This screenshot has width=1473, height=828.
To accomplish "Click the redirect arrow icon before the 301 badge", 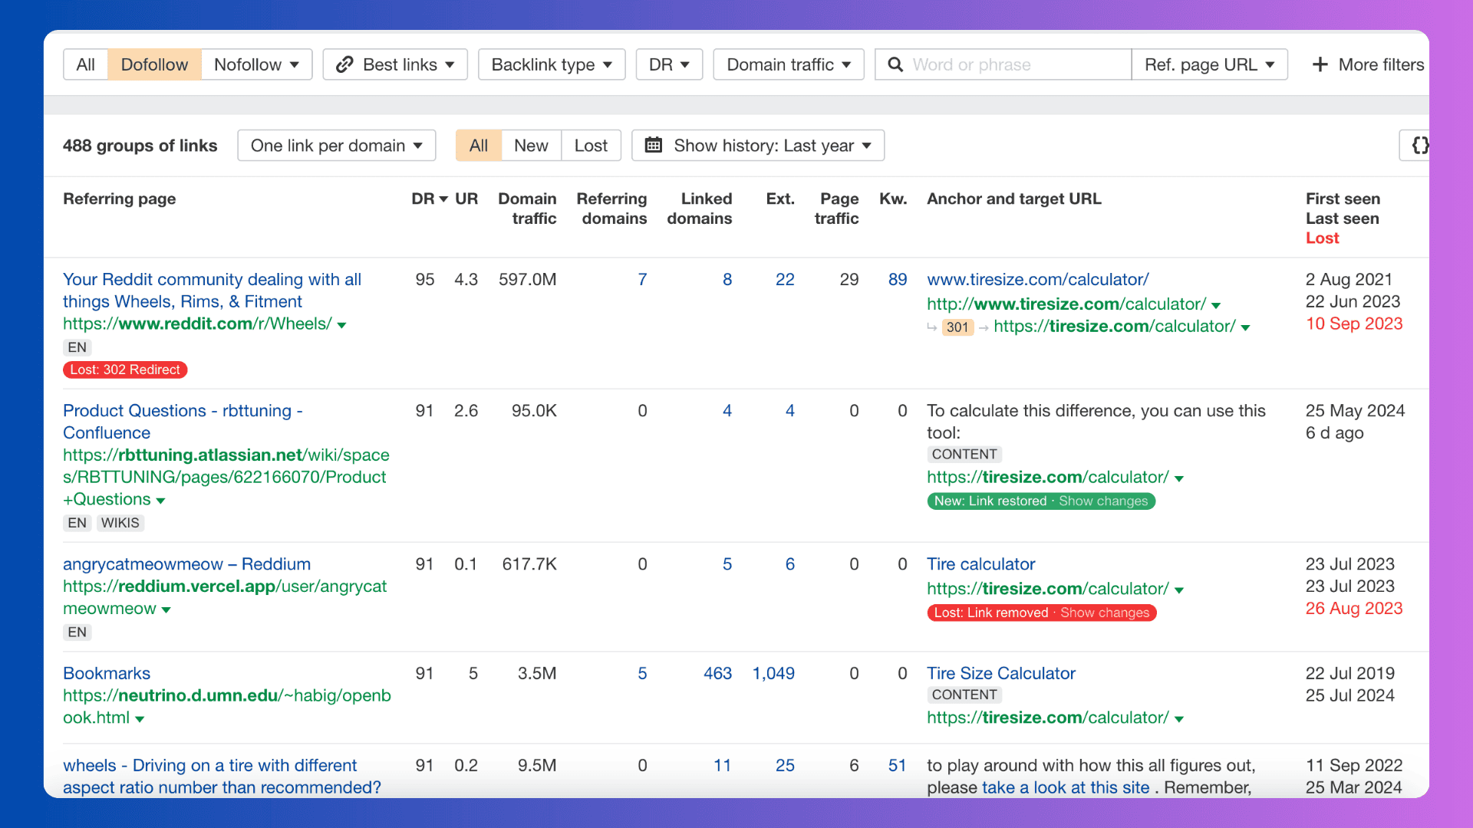I will [x=932, y=327].
